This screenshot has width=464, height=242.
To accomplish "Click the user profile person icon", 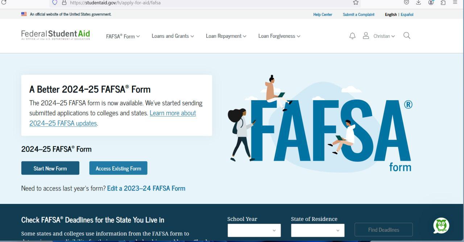I will (366, 36).
